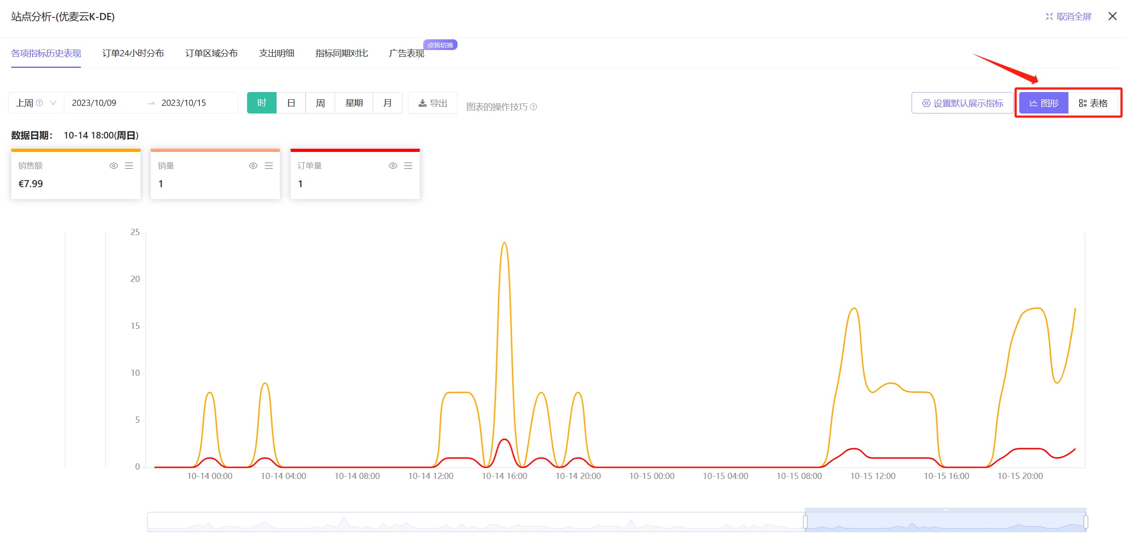Screen dimensions: 1126x538
Task: Click the start date field 2023/10/09
Action: tap(94, 103)
